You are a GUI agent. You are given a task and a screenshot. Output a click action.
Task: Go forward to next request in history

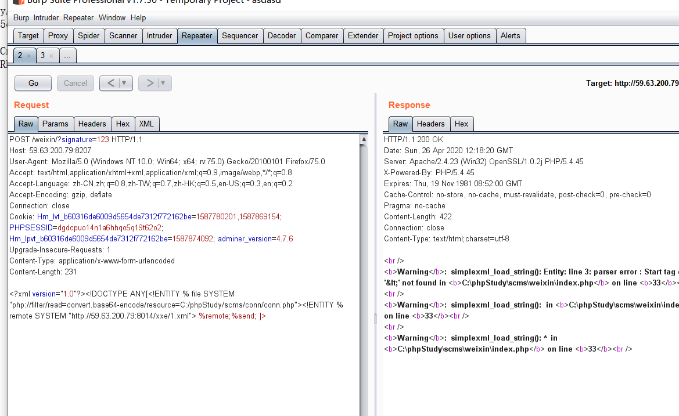tap(149, 83)
